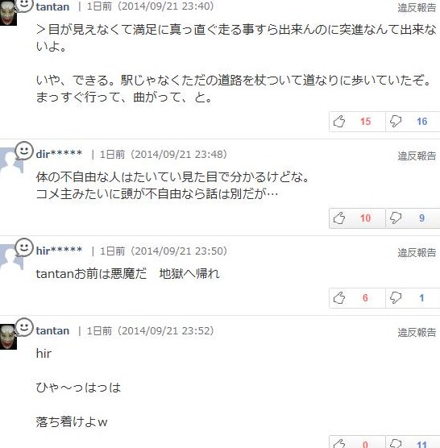Viewport: 440px width, 448px height.
Task: Click smiley icon beside tantan 23:52 comment
Action: (24, 327)
